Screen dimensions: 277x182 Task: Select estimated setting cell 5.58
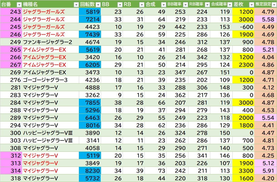(x=265, y=19)
